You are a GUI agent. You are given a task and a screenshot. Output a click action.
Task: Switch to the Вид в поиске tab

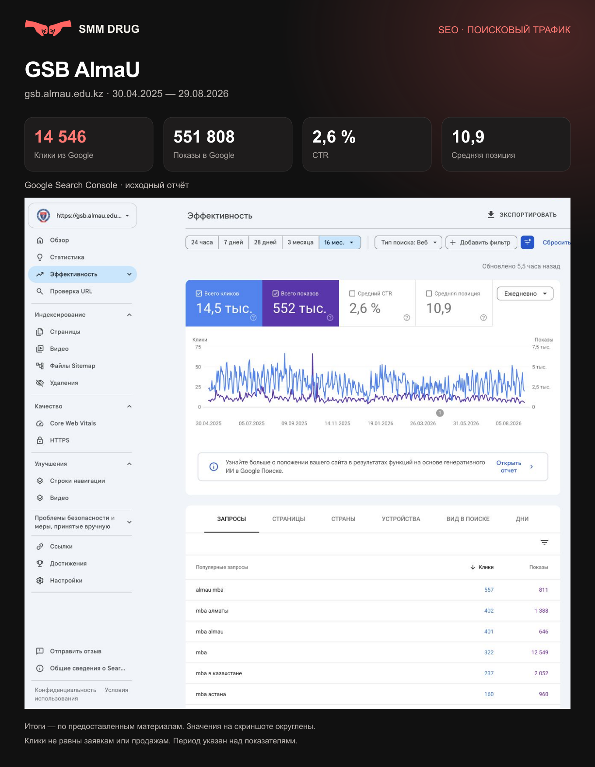468,519
